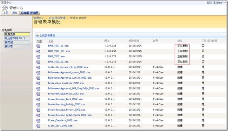Click the icon beside CollectSignatures_Sign_2052.xsn
Screen dimensions: 228x131
coord(38,67)
